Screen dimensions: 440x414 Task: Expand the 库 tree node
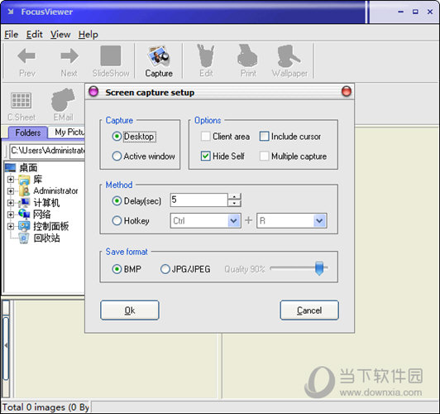[11, 179]
